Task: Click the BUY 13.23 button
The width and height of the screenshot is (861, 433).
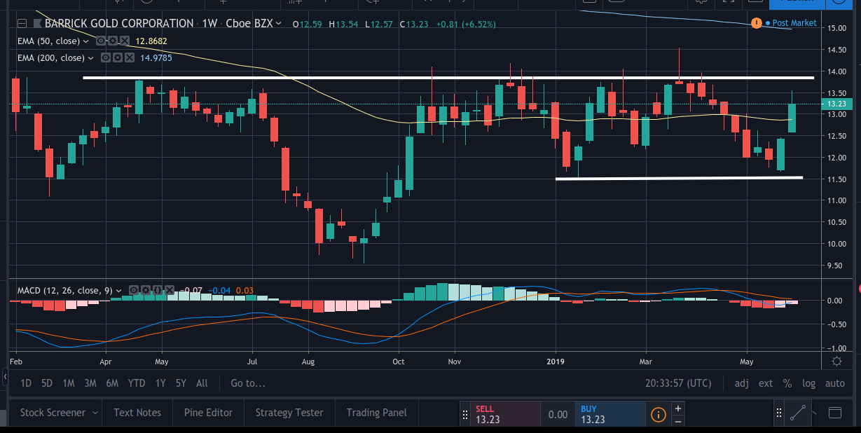Action: 609,414
